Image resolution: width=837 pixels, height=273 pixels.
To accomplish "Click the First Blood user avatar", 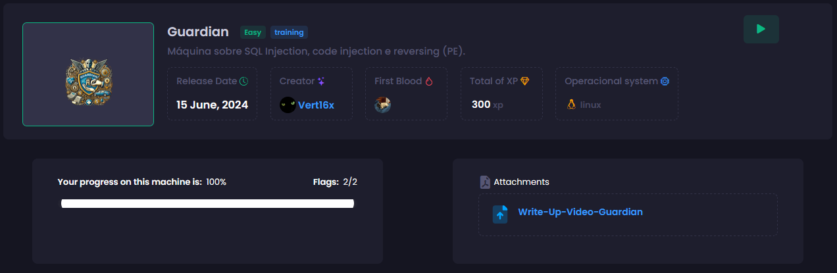I will click(x=383, y=105).
